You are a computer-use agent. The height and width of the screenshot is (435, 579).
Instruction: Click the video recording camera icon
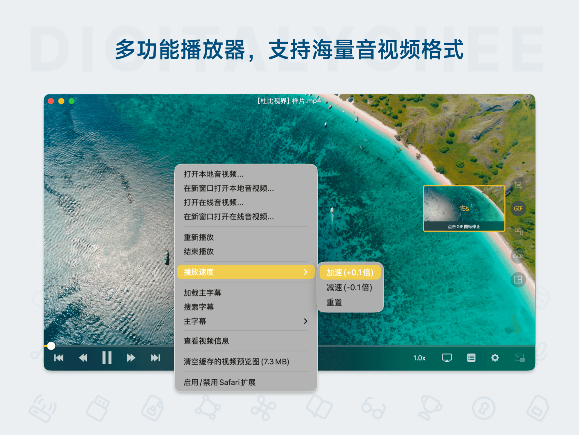(518, 232)
